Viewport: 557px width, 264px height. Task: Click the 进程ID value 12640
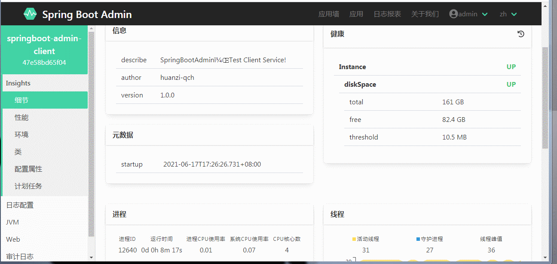click(128, 250)
